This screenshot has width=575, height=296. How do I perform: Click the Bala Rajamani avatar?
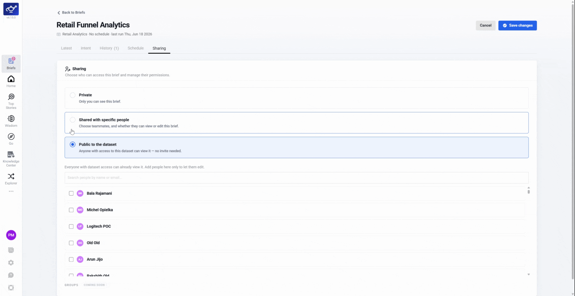pyautogui.click(x=80, y=193)
